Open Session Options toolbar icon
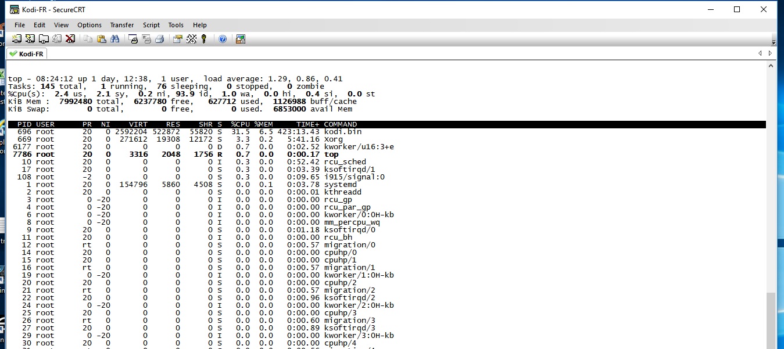This screenshot has width=784, height=349. (x=178, y=39)
